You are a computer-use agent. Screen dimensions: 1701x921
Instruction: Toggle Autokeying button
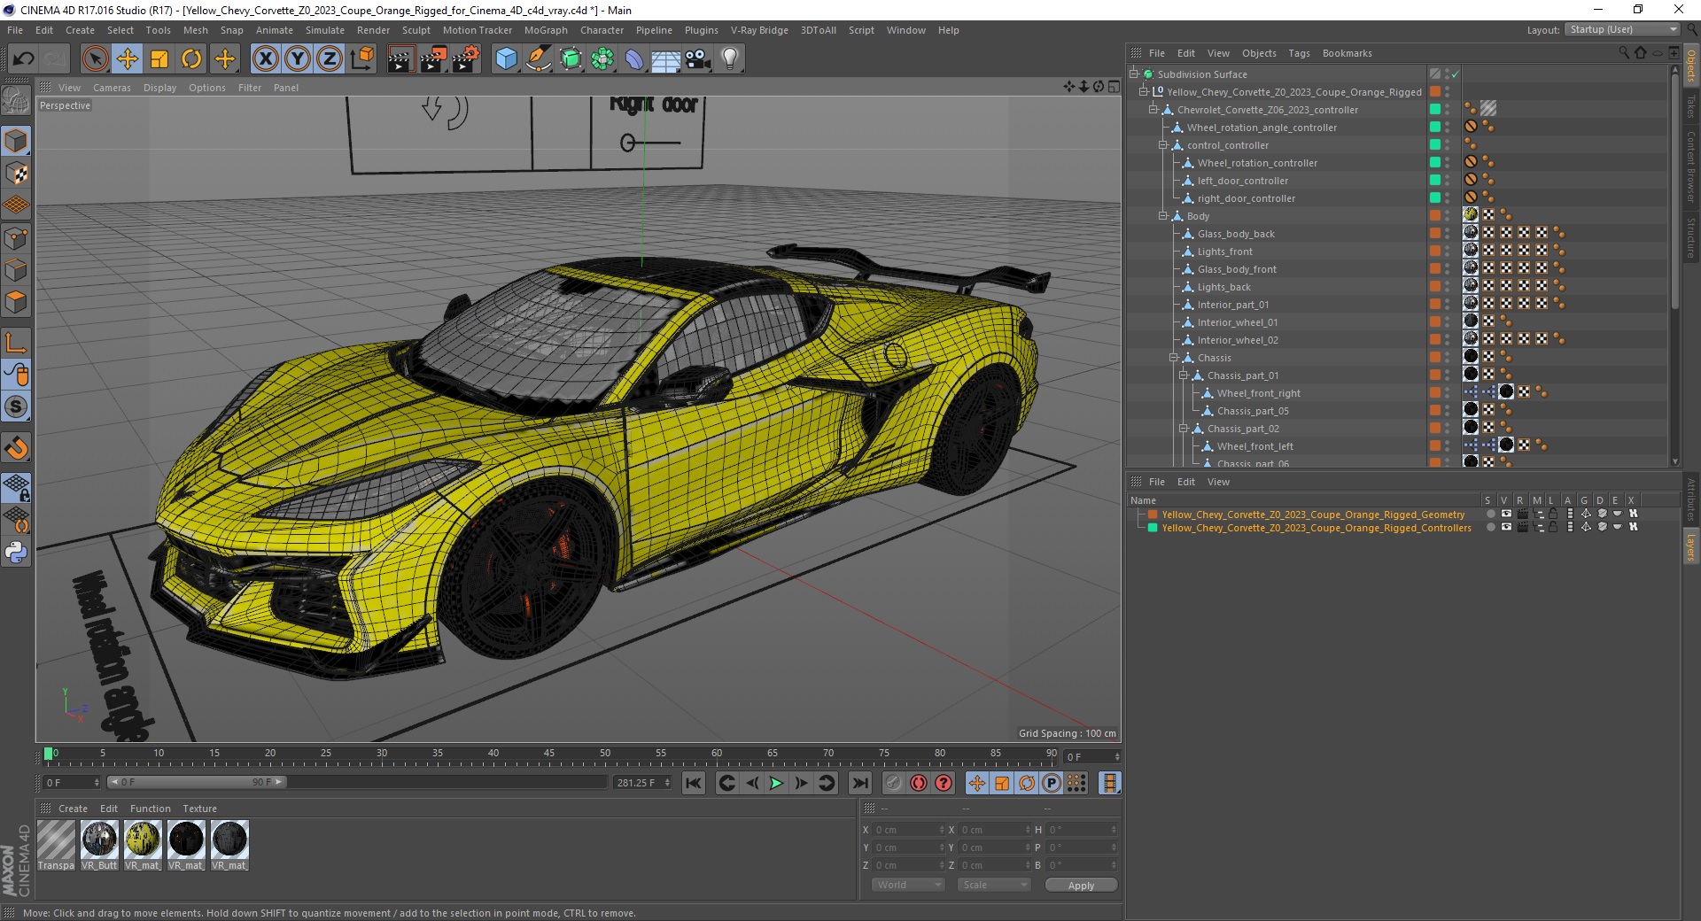pyautogui.click(x=919, y=783)
